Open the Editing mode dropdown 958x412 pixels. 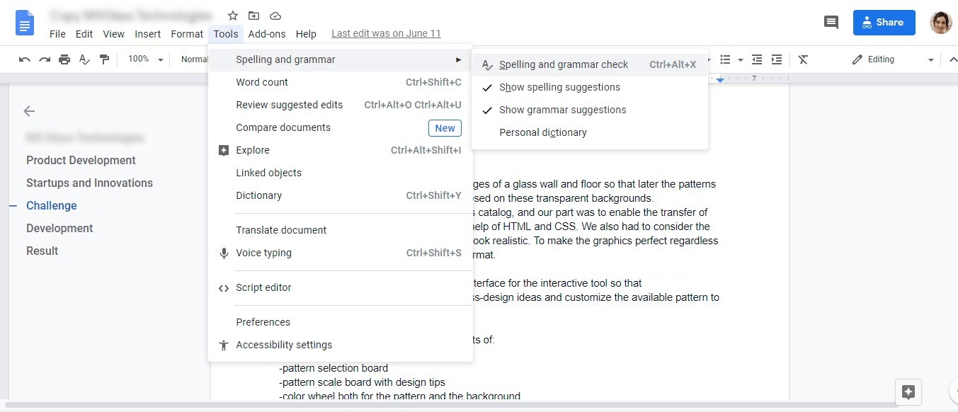(x=892, y=59)
